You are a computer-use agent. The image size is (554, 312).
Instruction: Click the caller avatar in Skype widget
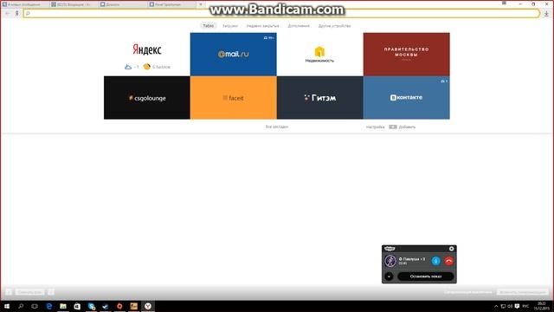pyautogui.click(x=390, y=261)
